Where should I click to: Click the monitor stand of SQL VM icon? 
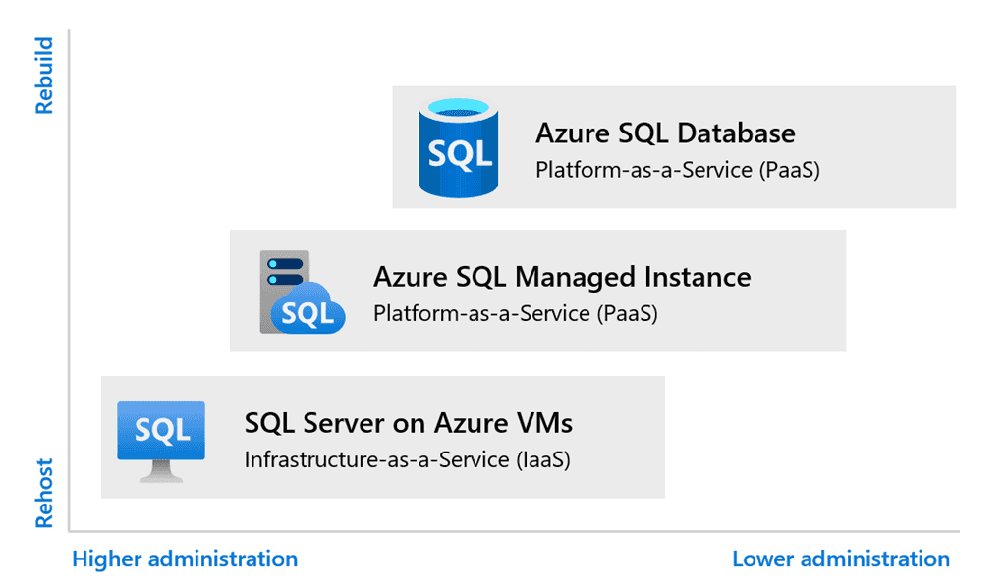click(x=161, y=471)
